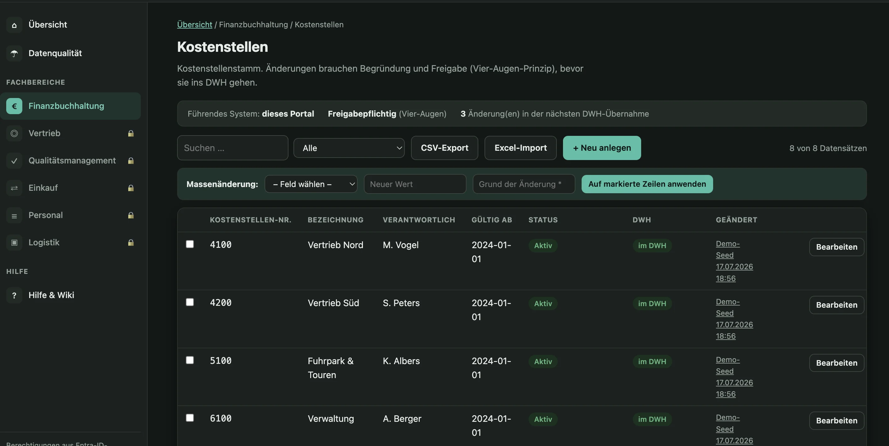The width and height of the screenshot is (889, 446).
Task: Open Übersicht in the sidebar
Action: tap(70, 25)
